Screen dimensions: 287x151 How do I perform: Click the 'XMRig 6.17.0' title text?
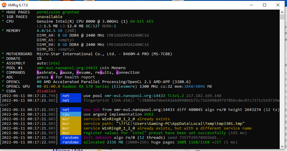click(x=18, y=5)
